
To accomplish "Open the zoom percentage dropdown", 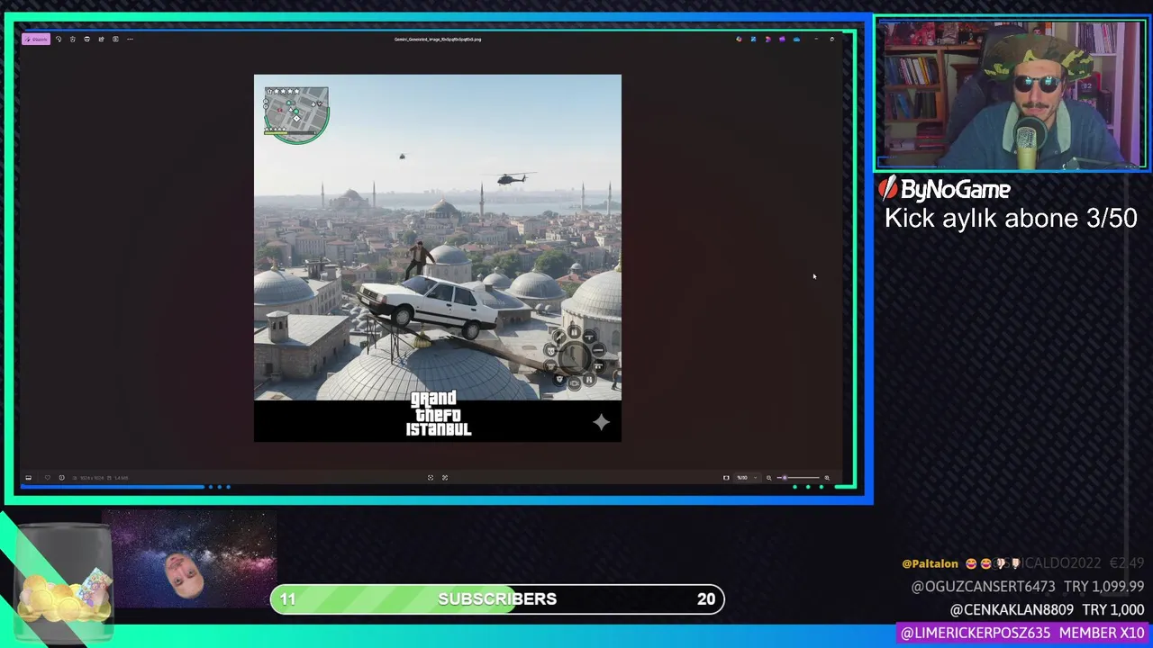I will pyautogui.click(x=747, y=478).
